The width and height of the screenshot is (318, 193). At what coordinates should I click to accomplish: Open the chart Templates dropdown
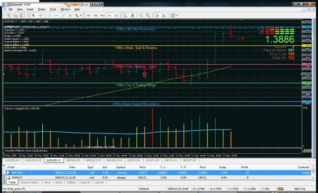click(174, 15)
